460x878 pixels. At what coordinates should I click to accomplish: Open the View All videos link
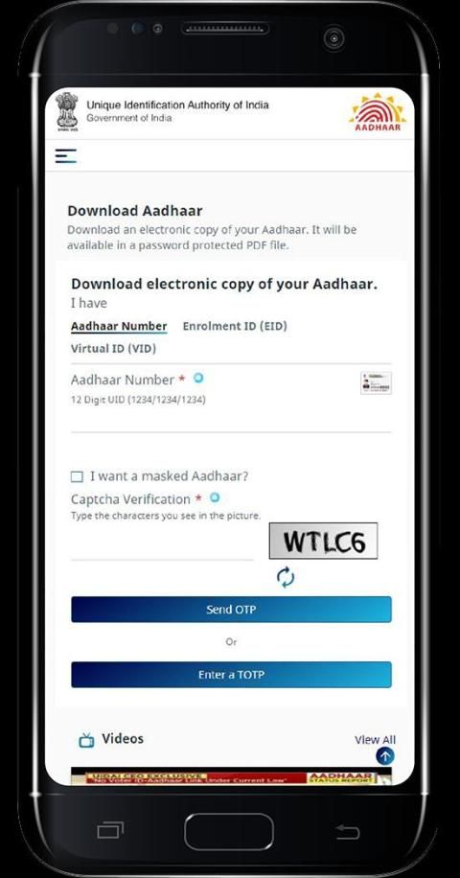click(375, 740)
